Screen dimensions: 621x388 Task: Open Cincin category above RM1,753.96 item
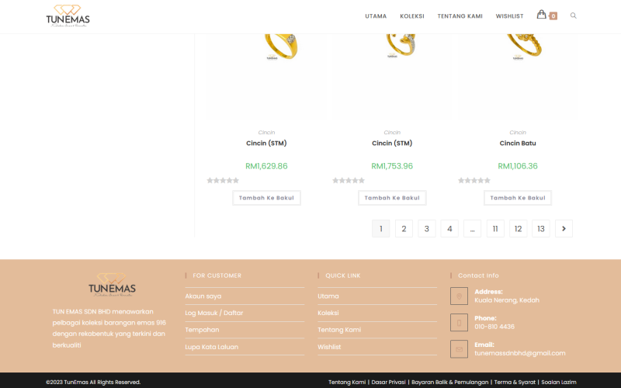pos(392,132)
